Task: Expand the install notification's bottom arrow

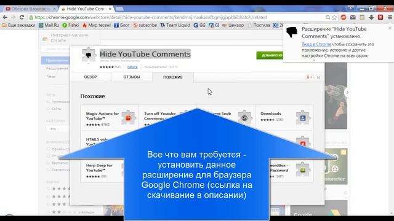Action: pyautogui.click(x=314, y=60)
